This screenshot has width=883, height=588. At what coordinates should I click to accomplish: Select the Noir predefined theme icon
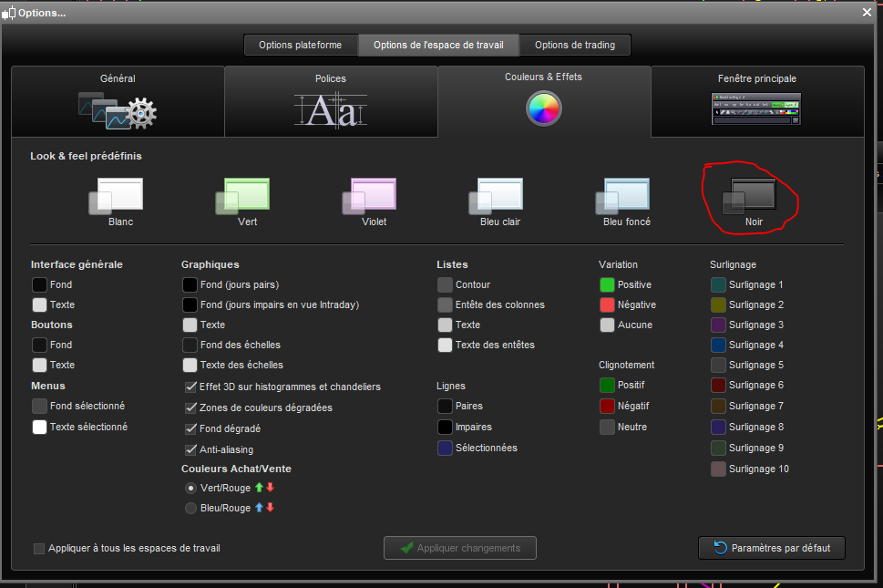(x=750, y=196)
